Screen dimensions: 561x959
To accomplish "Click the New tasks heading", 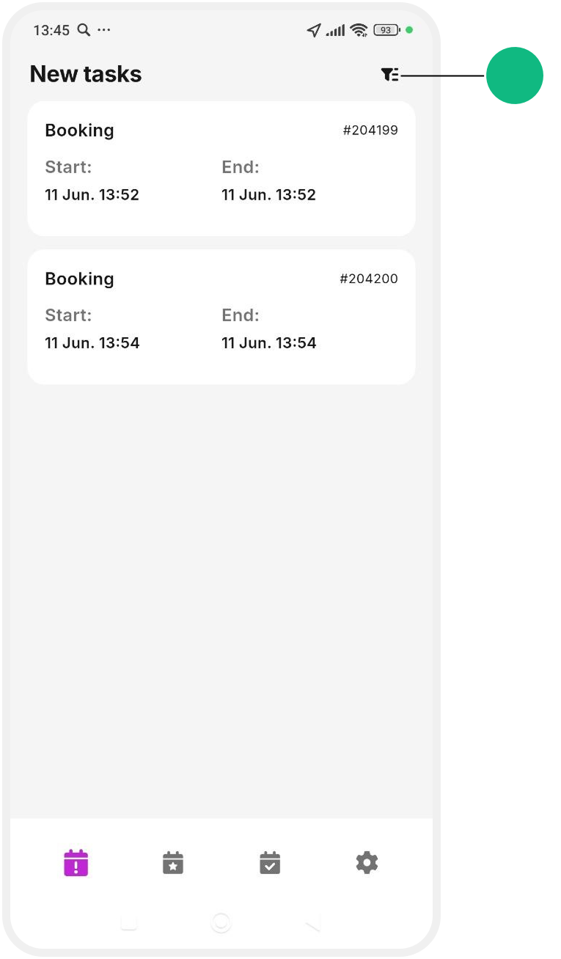I will [x=86, y=74].
